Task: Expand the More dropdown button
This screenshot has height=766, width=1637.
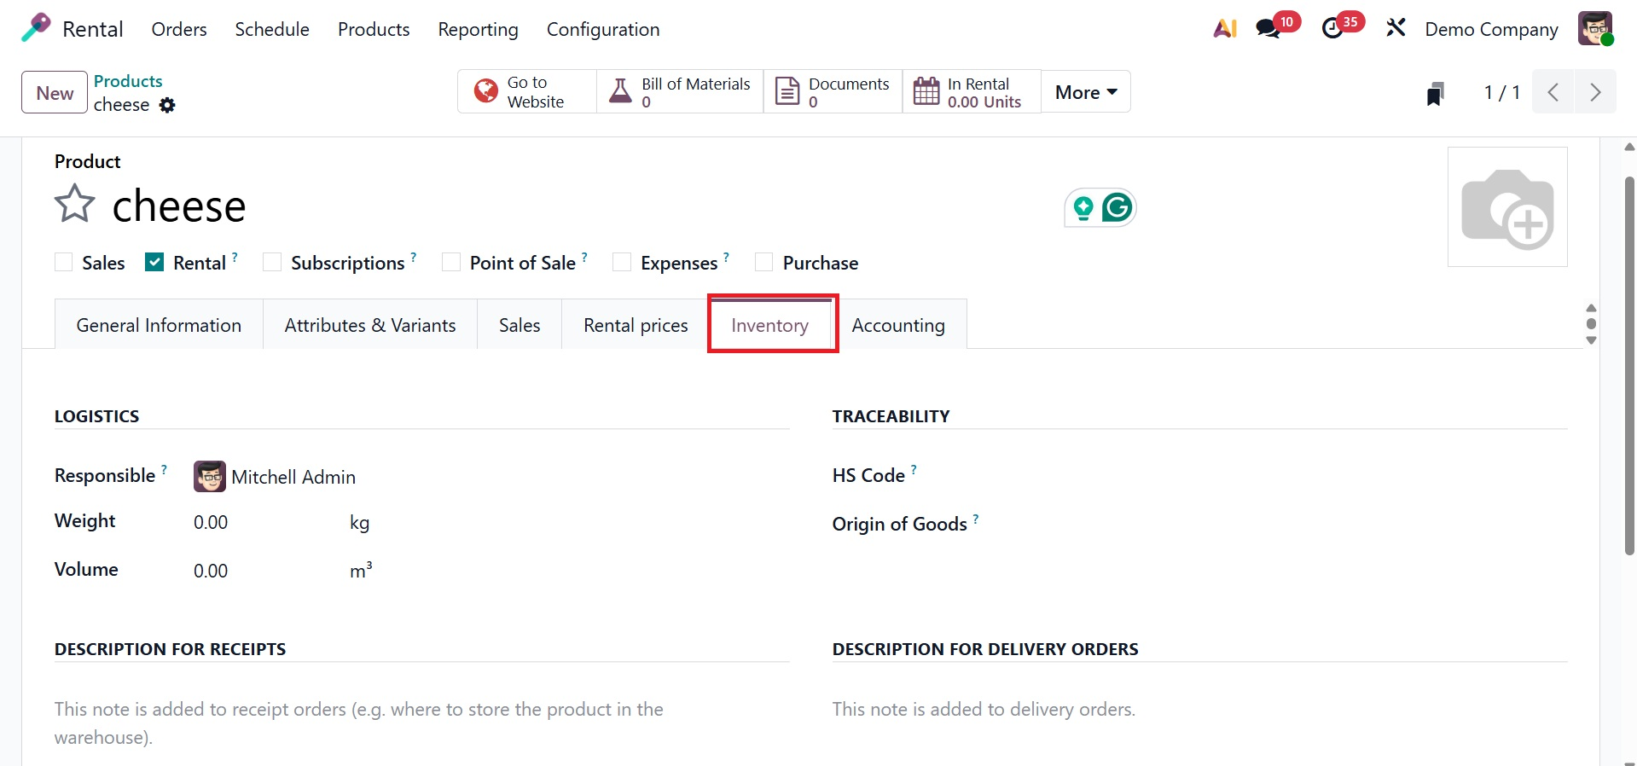Action: pos(1086,92)
